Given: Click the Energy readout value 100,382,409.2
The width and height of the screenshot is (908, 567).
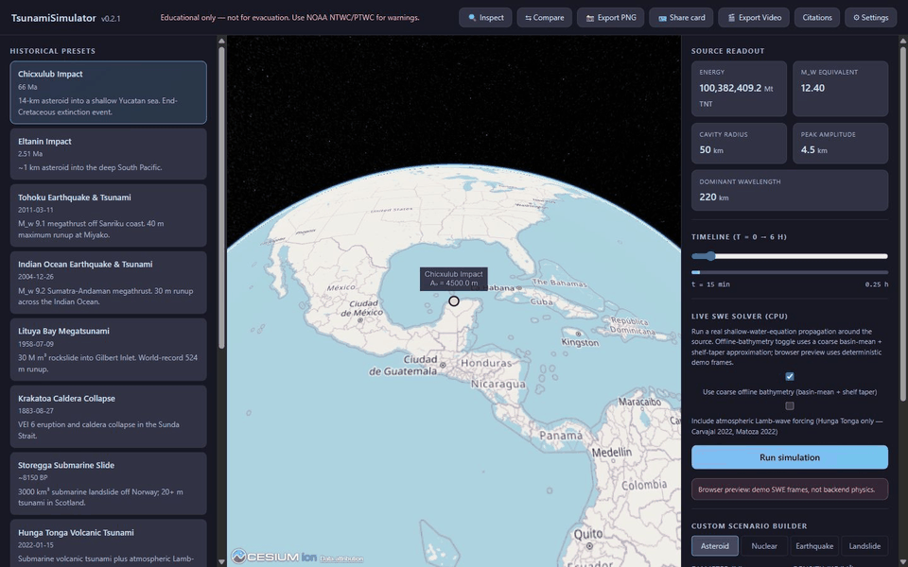Looking at the screenshot, I should [731, 89].
